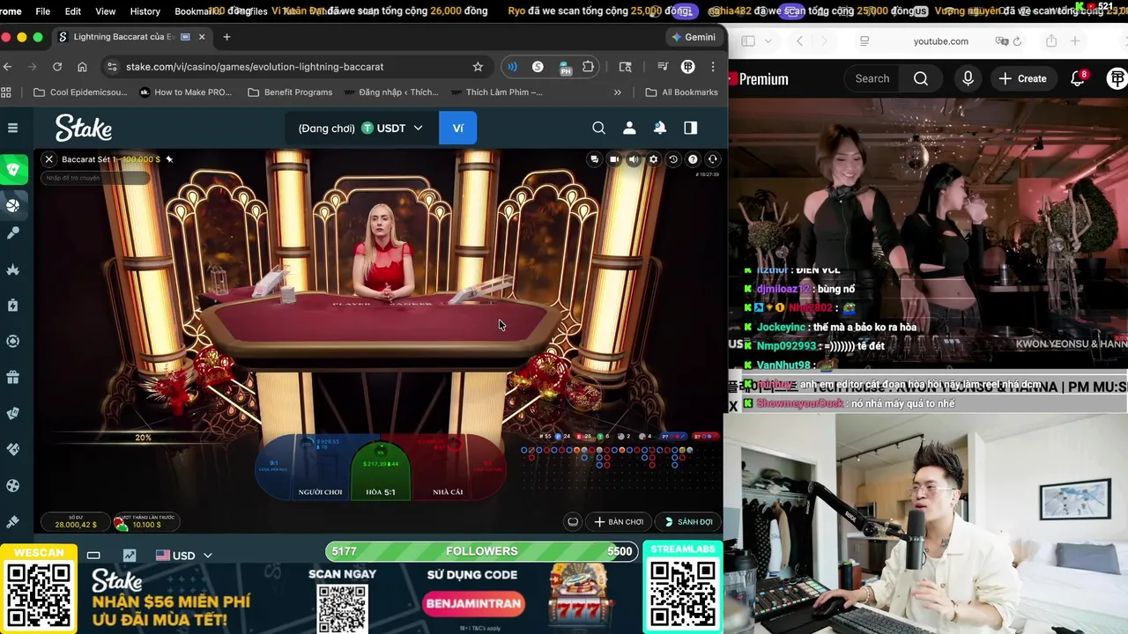Open Stake notifications bell
The height and width of the screenshot is (634, 1128).
tap(660, 128)
